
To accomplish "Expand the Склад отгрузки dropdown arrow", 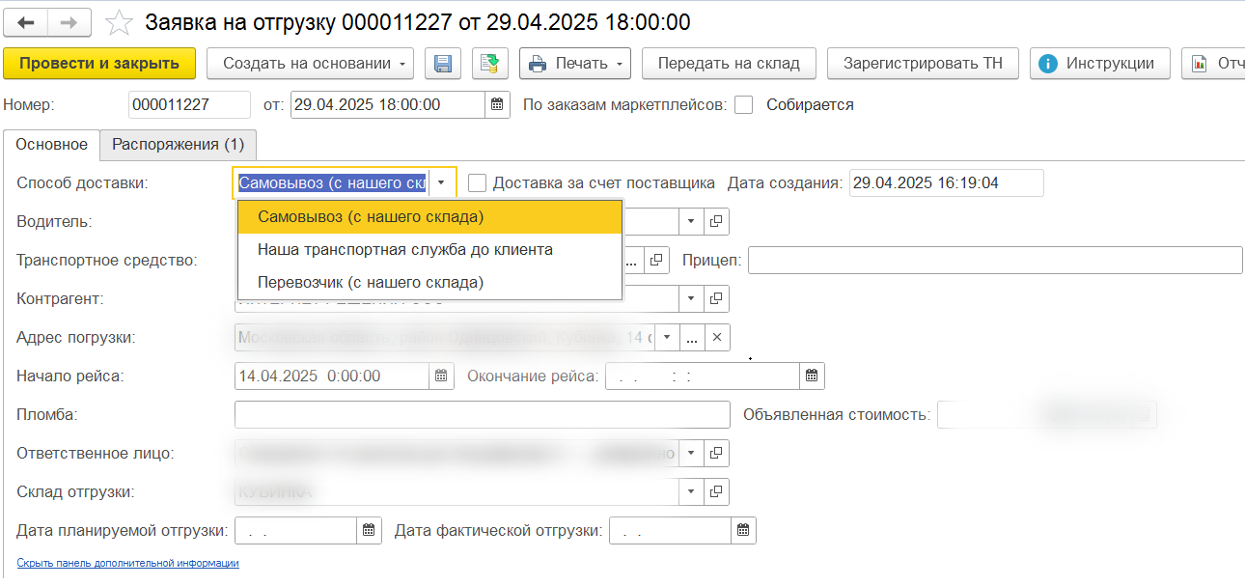I will click(x=691, y=491).
